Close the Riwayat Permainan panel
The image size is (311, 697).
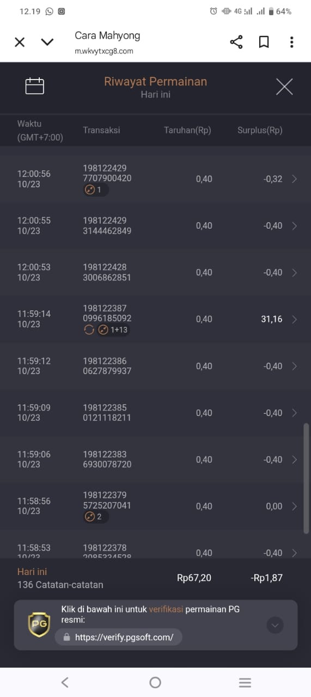pos(284,87)
